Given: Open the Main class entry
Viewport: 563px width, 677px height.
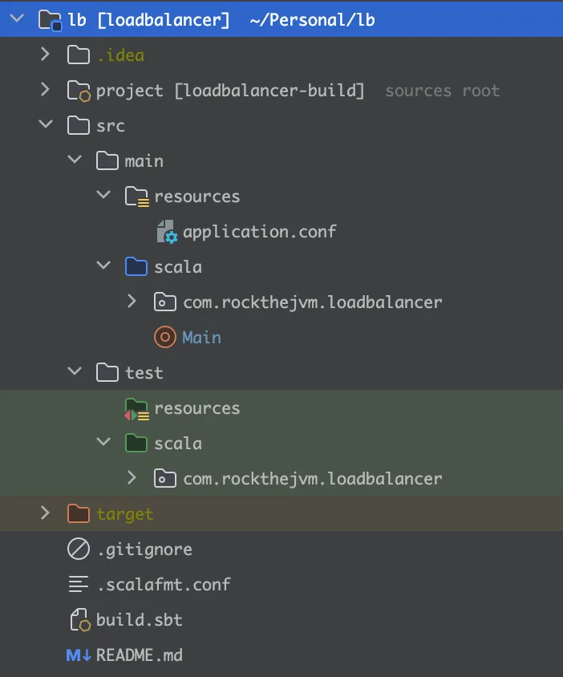Looking at the screenshot, I should click(x=200, y=337).
